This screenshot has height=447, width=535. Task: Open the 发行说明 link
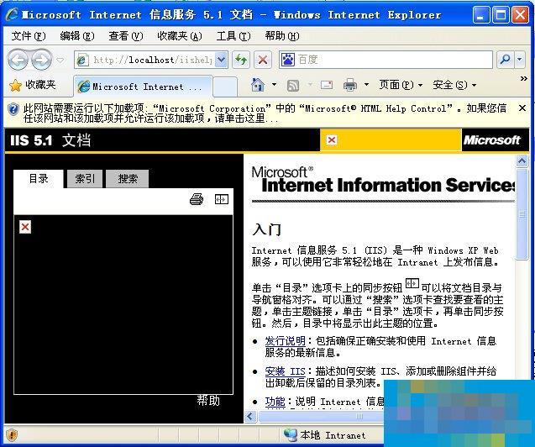[285, 341]
